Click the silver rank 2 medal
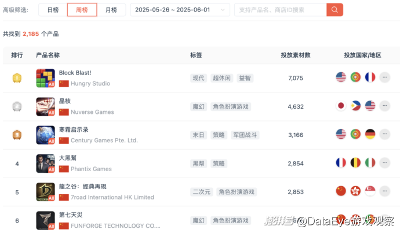Image resolution: width=400 pixels, height=233 pixels. pos(17,106)
